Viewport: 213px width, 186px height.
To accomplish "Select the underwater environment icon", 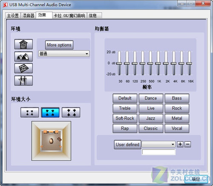I will point(23,68).
